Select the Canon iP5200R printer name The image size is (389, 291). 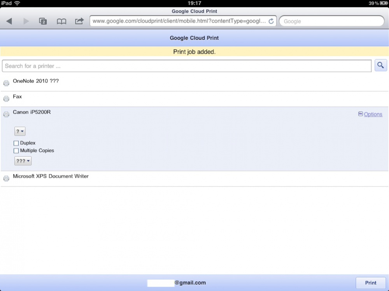pyautogui.click(x=32, y=112)
